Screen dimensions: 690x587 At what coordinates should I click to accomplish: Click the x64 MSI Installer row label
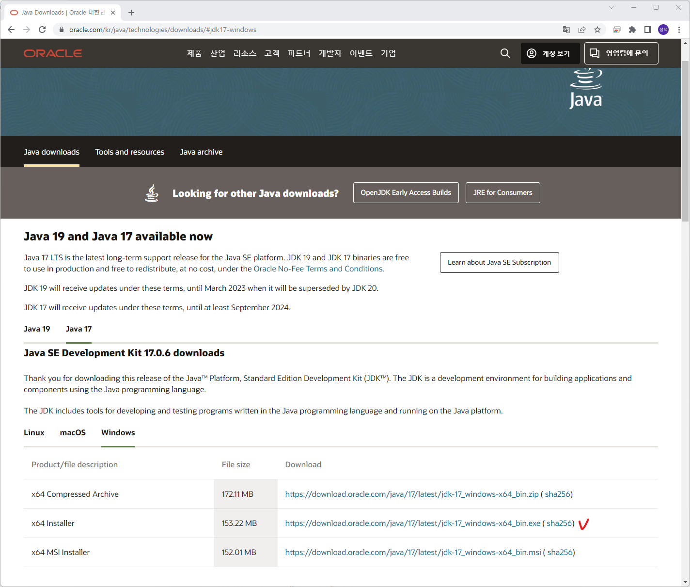pos(61,552)
